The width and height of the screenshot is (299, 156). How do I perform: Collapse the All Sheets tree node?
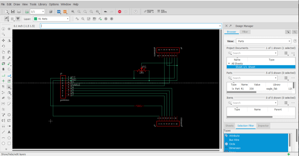tap(229, 64)
